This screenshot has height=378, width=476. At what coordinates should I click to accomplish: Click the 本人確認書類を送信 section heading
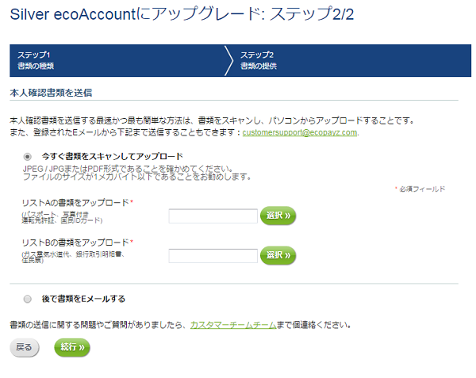coord(51,93)
